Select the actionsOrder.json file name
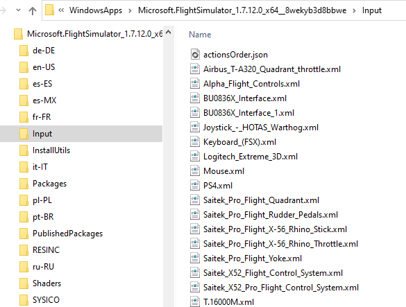 (x=235, y=55)
